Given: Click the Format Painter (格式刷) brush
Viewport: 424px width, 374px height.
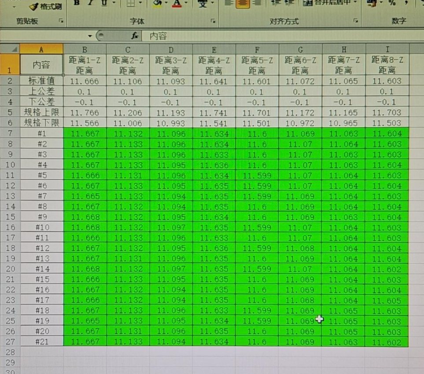Looking at the screenshot, I should click(45, 6).
